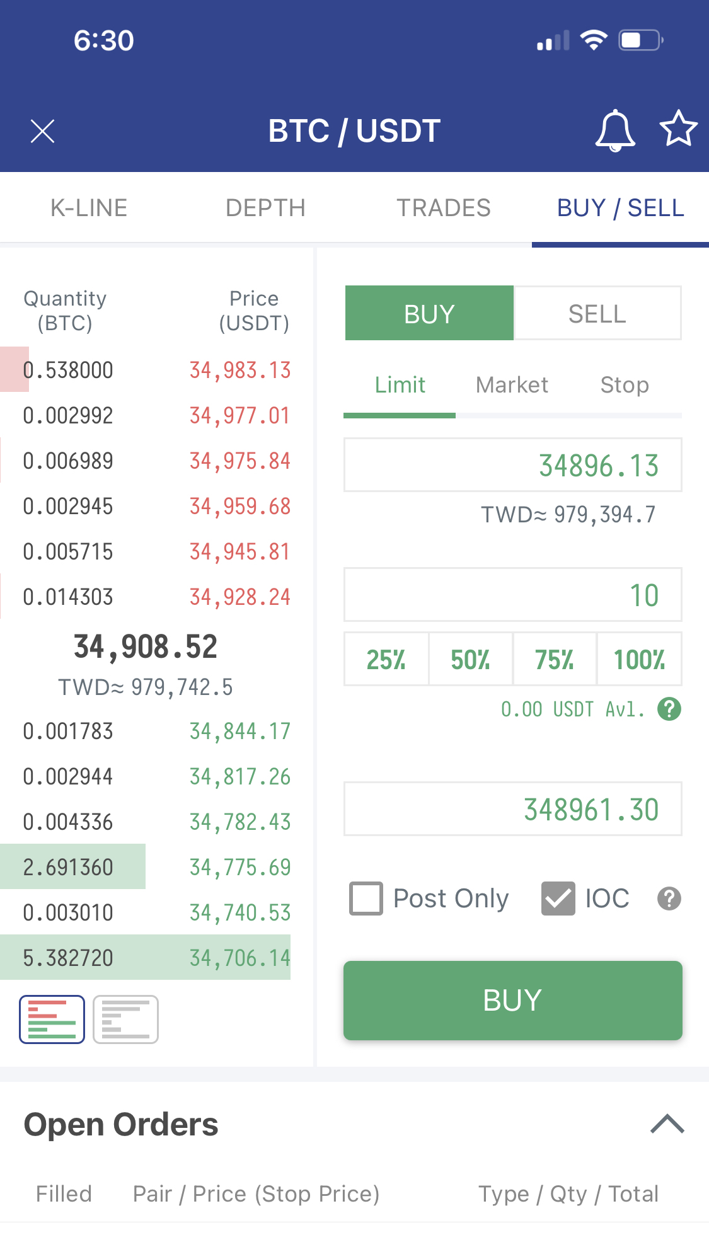Switch to the SELL side toggle
Viewport: 709px width, 1252px height.
point(597,313)
